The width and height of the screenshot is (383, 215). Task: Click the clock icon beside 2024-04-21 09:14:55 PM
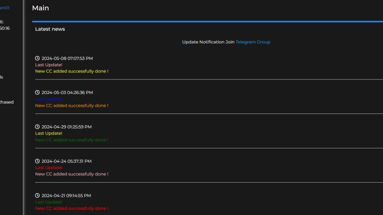coord(37,195)
